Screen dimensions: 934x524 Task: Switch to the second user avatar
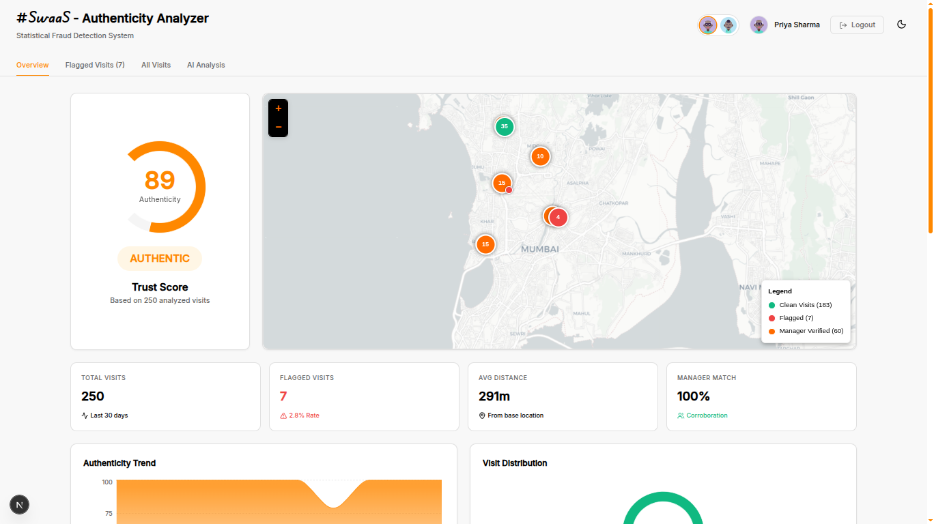point(728,25)
